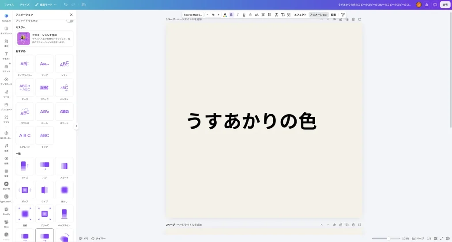Increase font size with plus button
The image size is (452, 242).
(x=218, y=15)
